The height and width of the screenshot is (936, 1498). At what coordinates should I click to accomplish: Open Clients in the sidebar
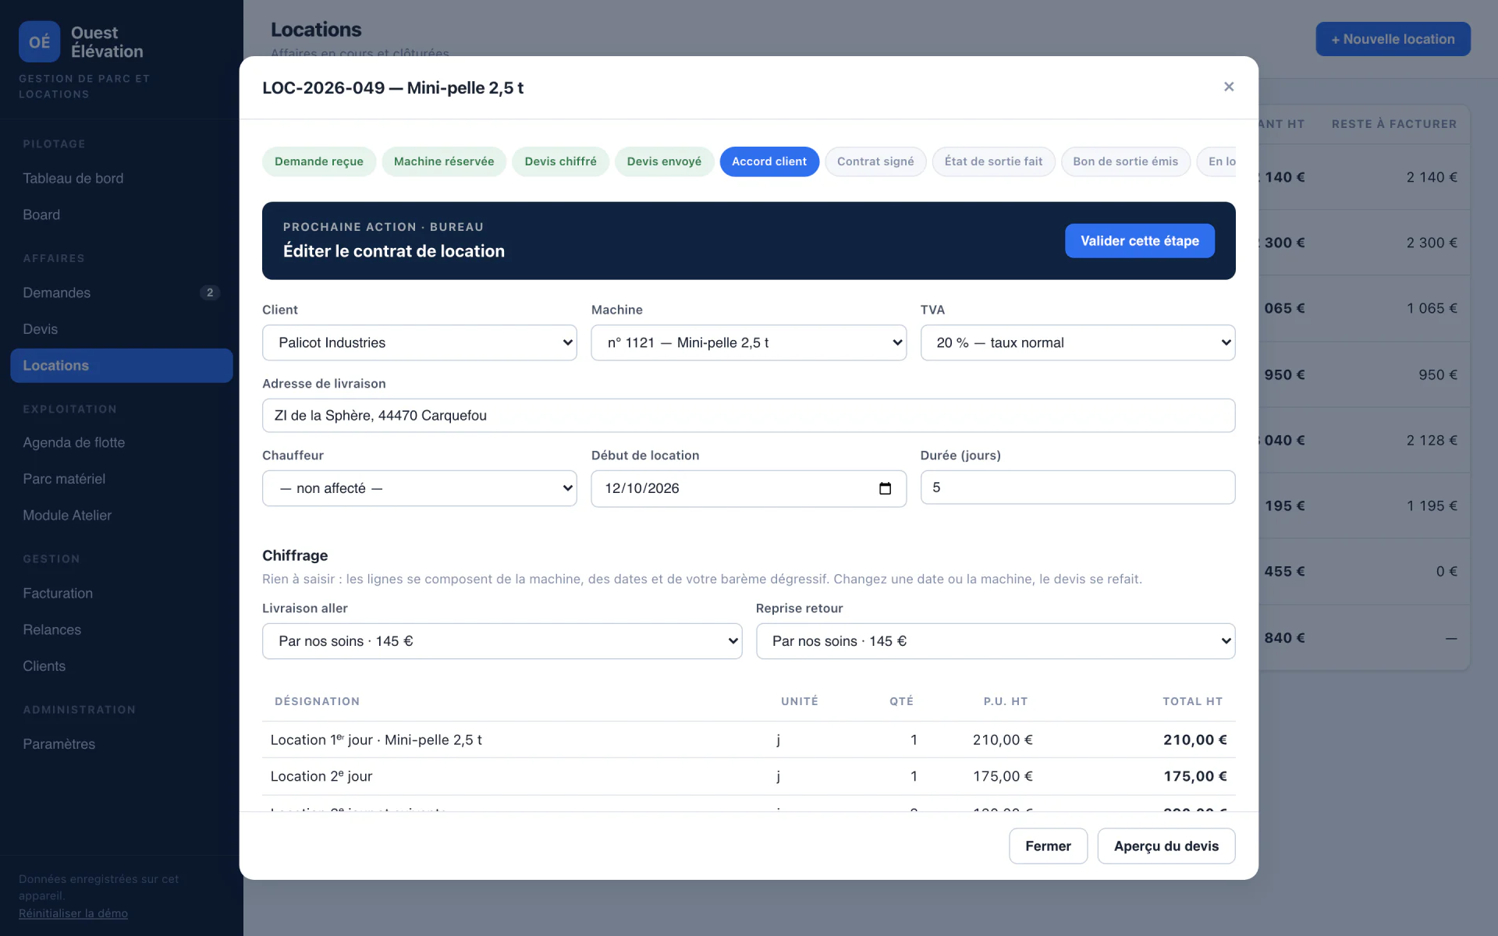pos(121,666)
